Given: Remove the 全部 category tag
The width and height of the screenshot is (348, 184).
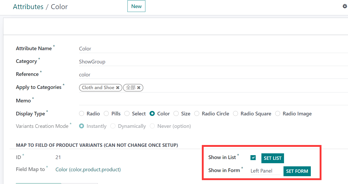Looking at the screenshot, I should pos(139,88).
